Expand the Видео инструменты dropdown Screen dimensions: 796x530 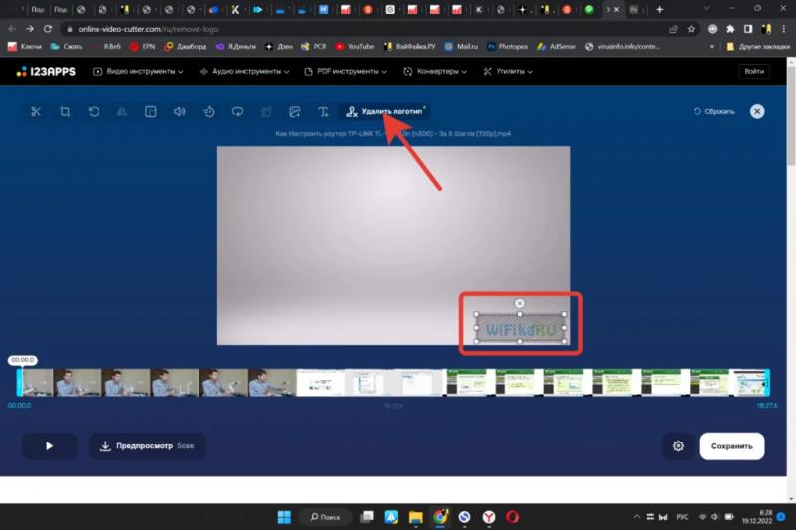tap(139, 72)
